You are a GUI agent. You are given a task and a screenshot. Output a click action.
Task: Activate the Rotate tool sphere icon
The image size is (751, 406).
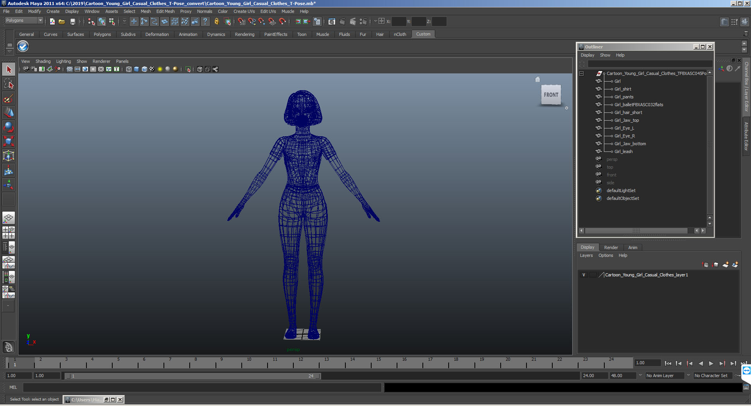(x=9, y=127)
